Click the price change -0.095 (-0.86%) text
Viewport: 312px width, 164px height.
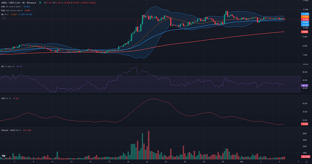coord(88,3)
